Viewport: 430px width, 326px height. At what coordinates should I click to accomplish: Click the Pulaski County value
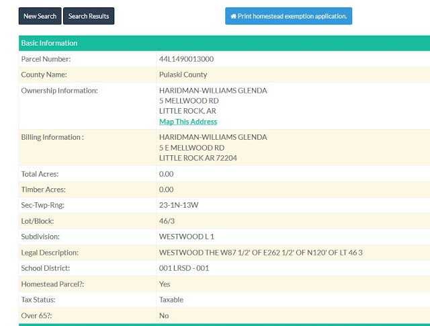pyautogui.click(x=183, y=75)
